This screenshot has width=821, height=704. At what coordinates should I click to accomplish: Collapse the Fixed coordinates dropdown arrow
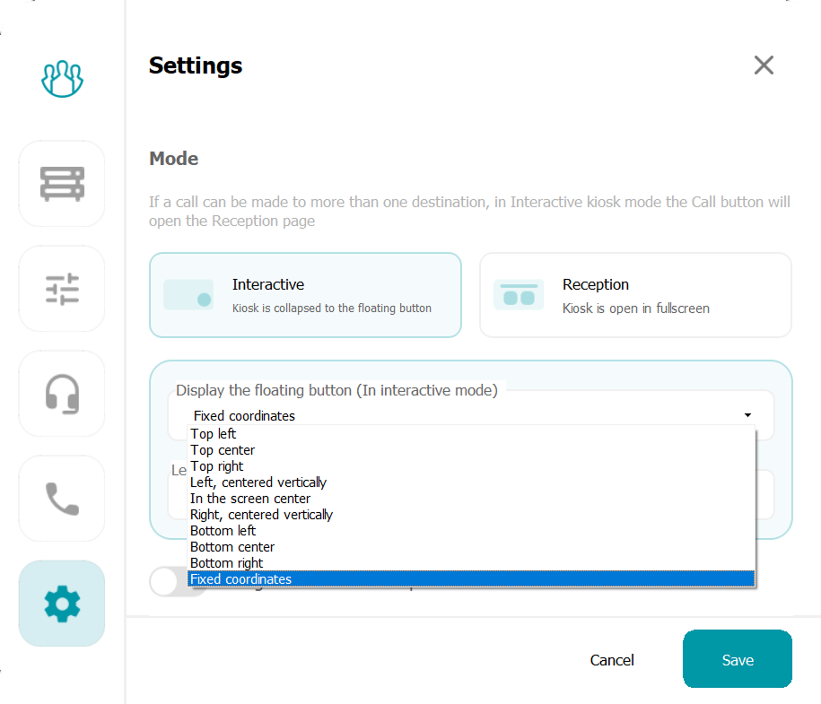[747, 415]
